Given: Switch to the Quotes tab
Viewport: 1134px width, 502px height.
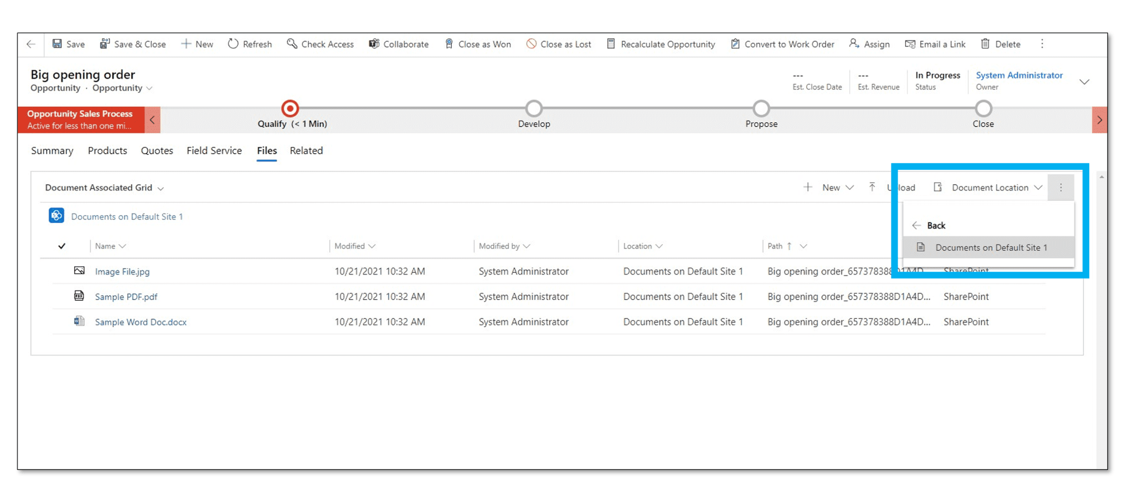Looking at the screenshot, I should click(x=157, y=151).
